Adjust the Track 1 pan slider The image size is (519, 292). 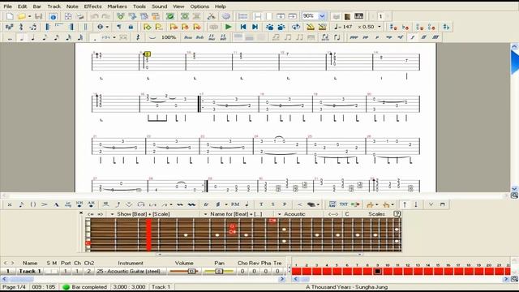coord(219,271)
